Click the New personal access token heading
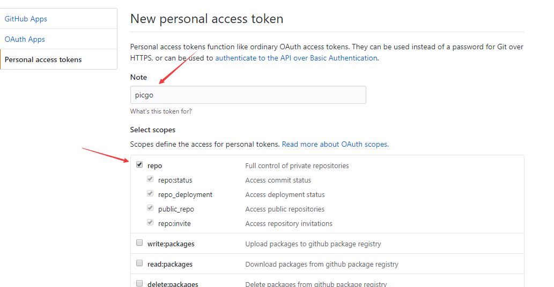The image size is (554, 287). [206, 19]
